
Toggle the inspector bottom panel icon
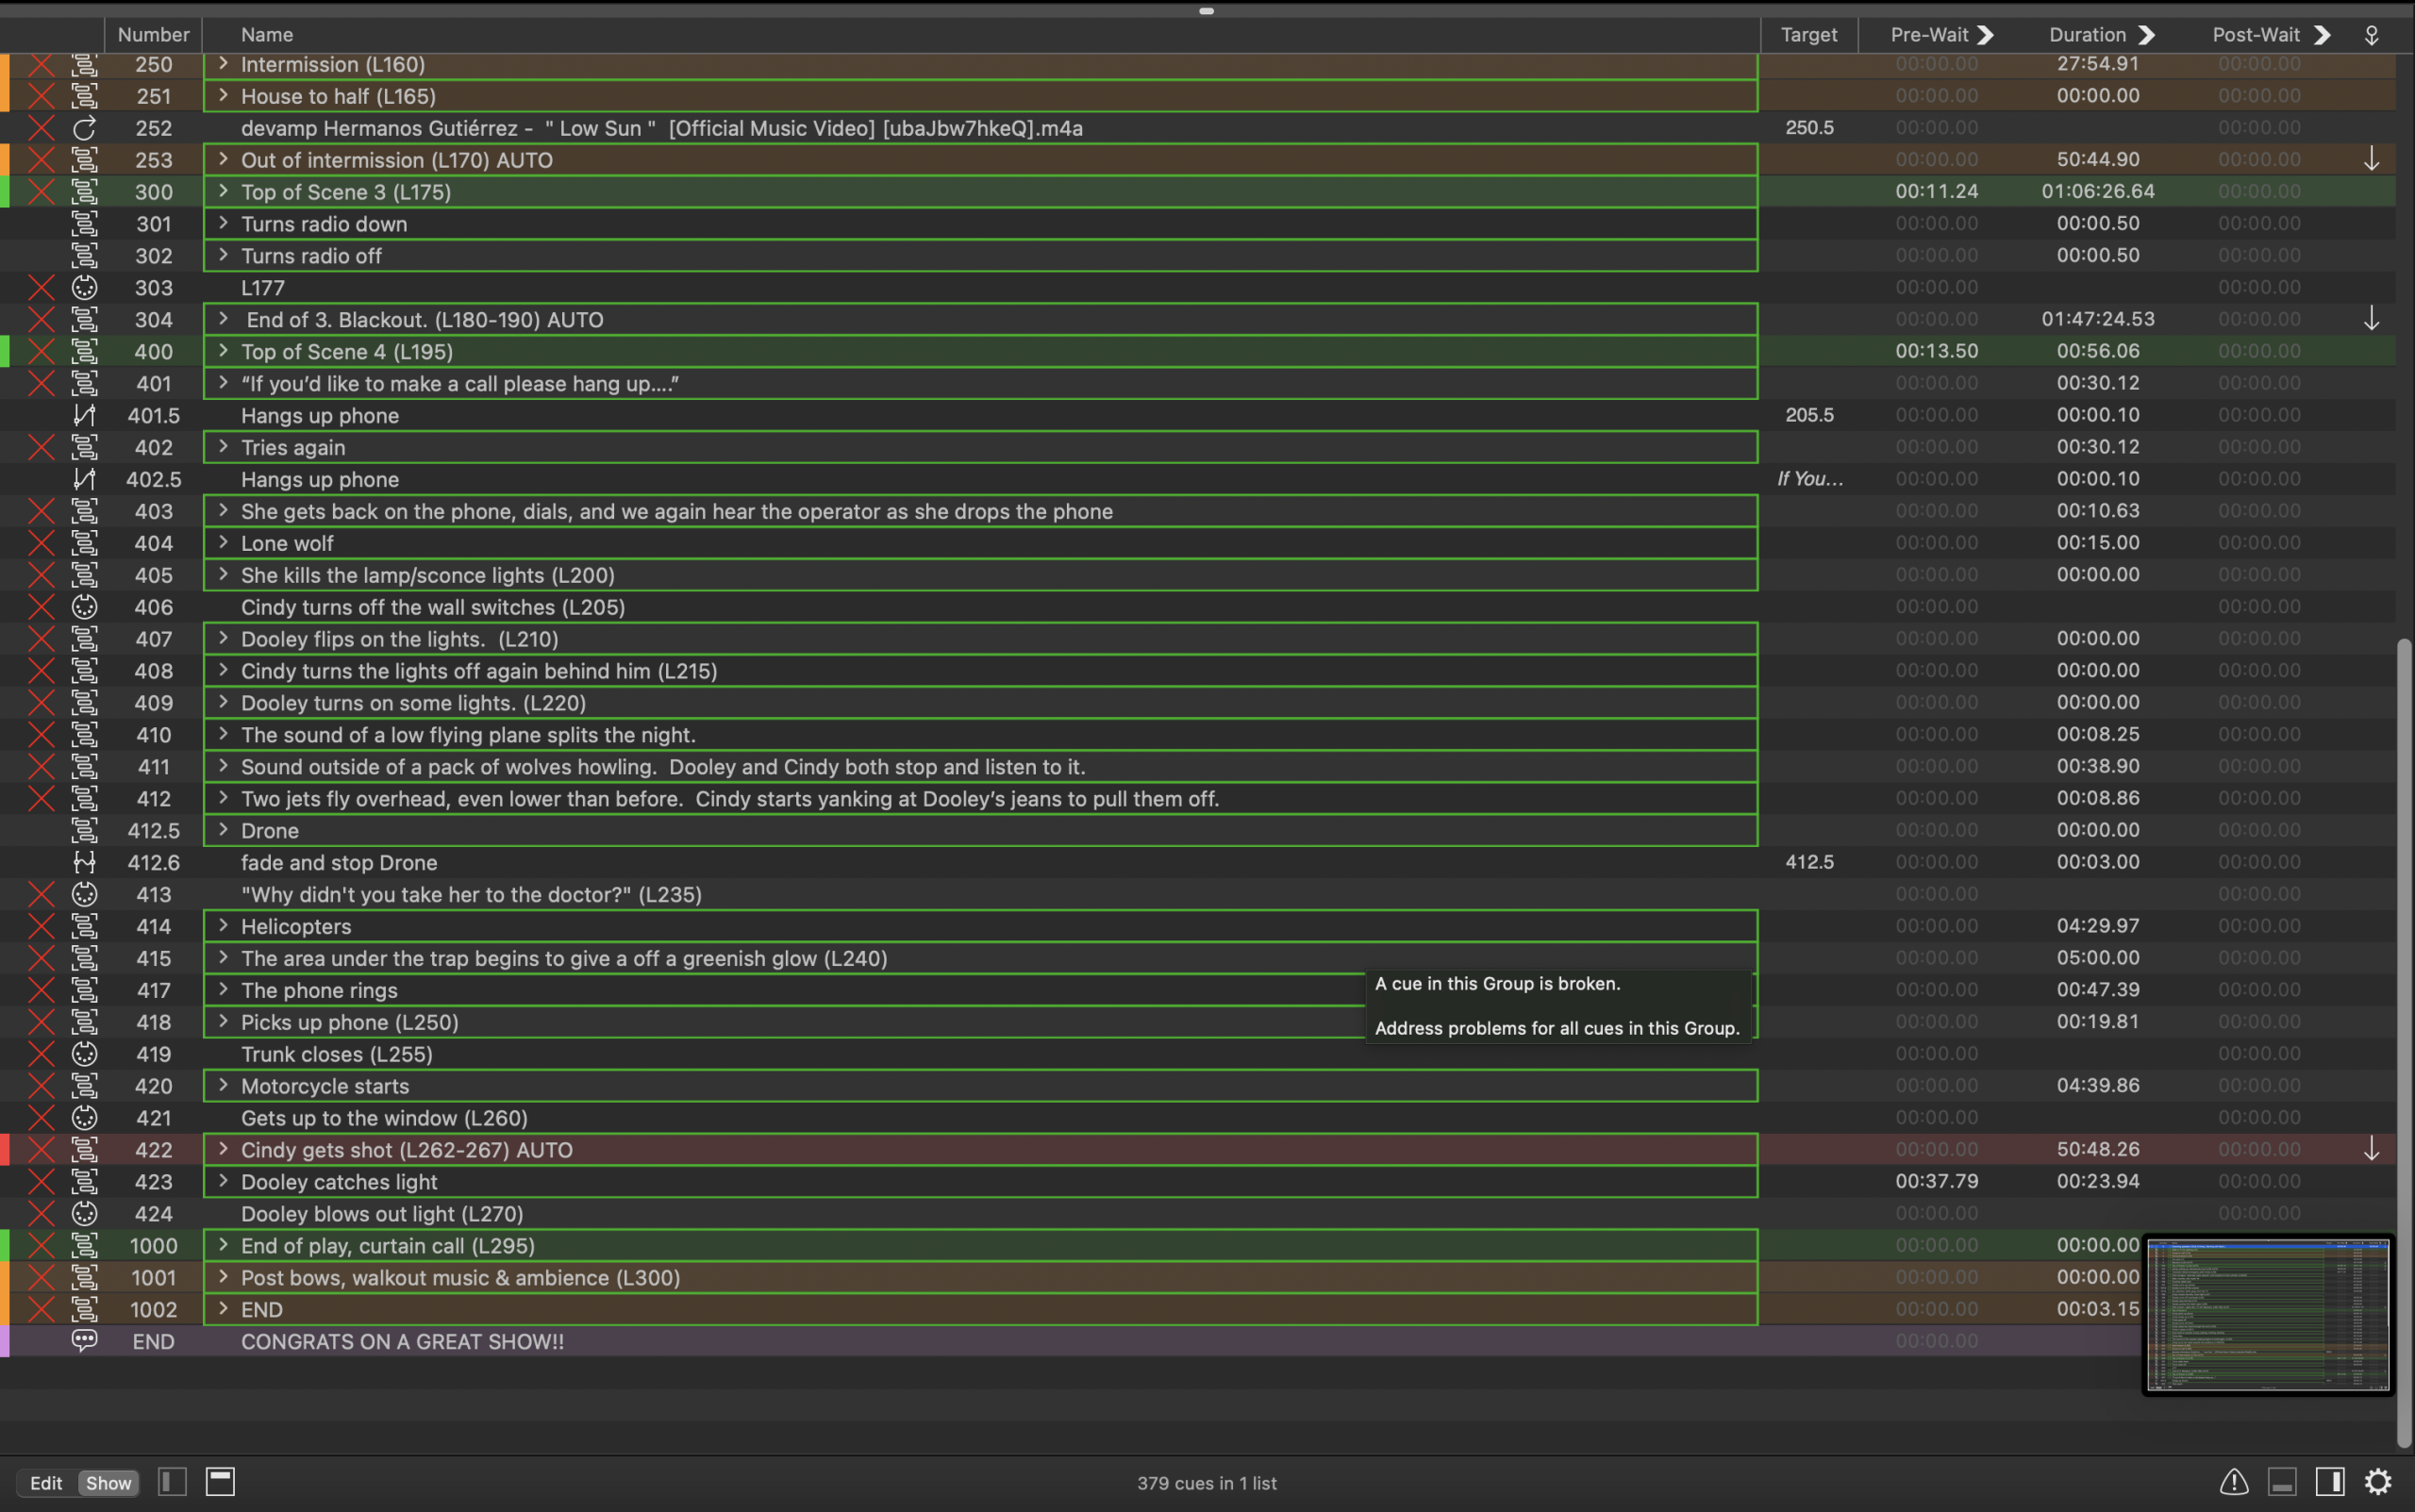(2282, 1481)
